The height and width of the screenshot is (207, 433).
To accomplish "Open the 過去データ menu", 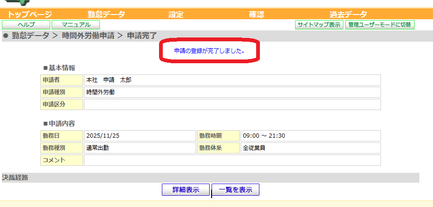I will pos(348,14).
